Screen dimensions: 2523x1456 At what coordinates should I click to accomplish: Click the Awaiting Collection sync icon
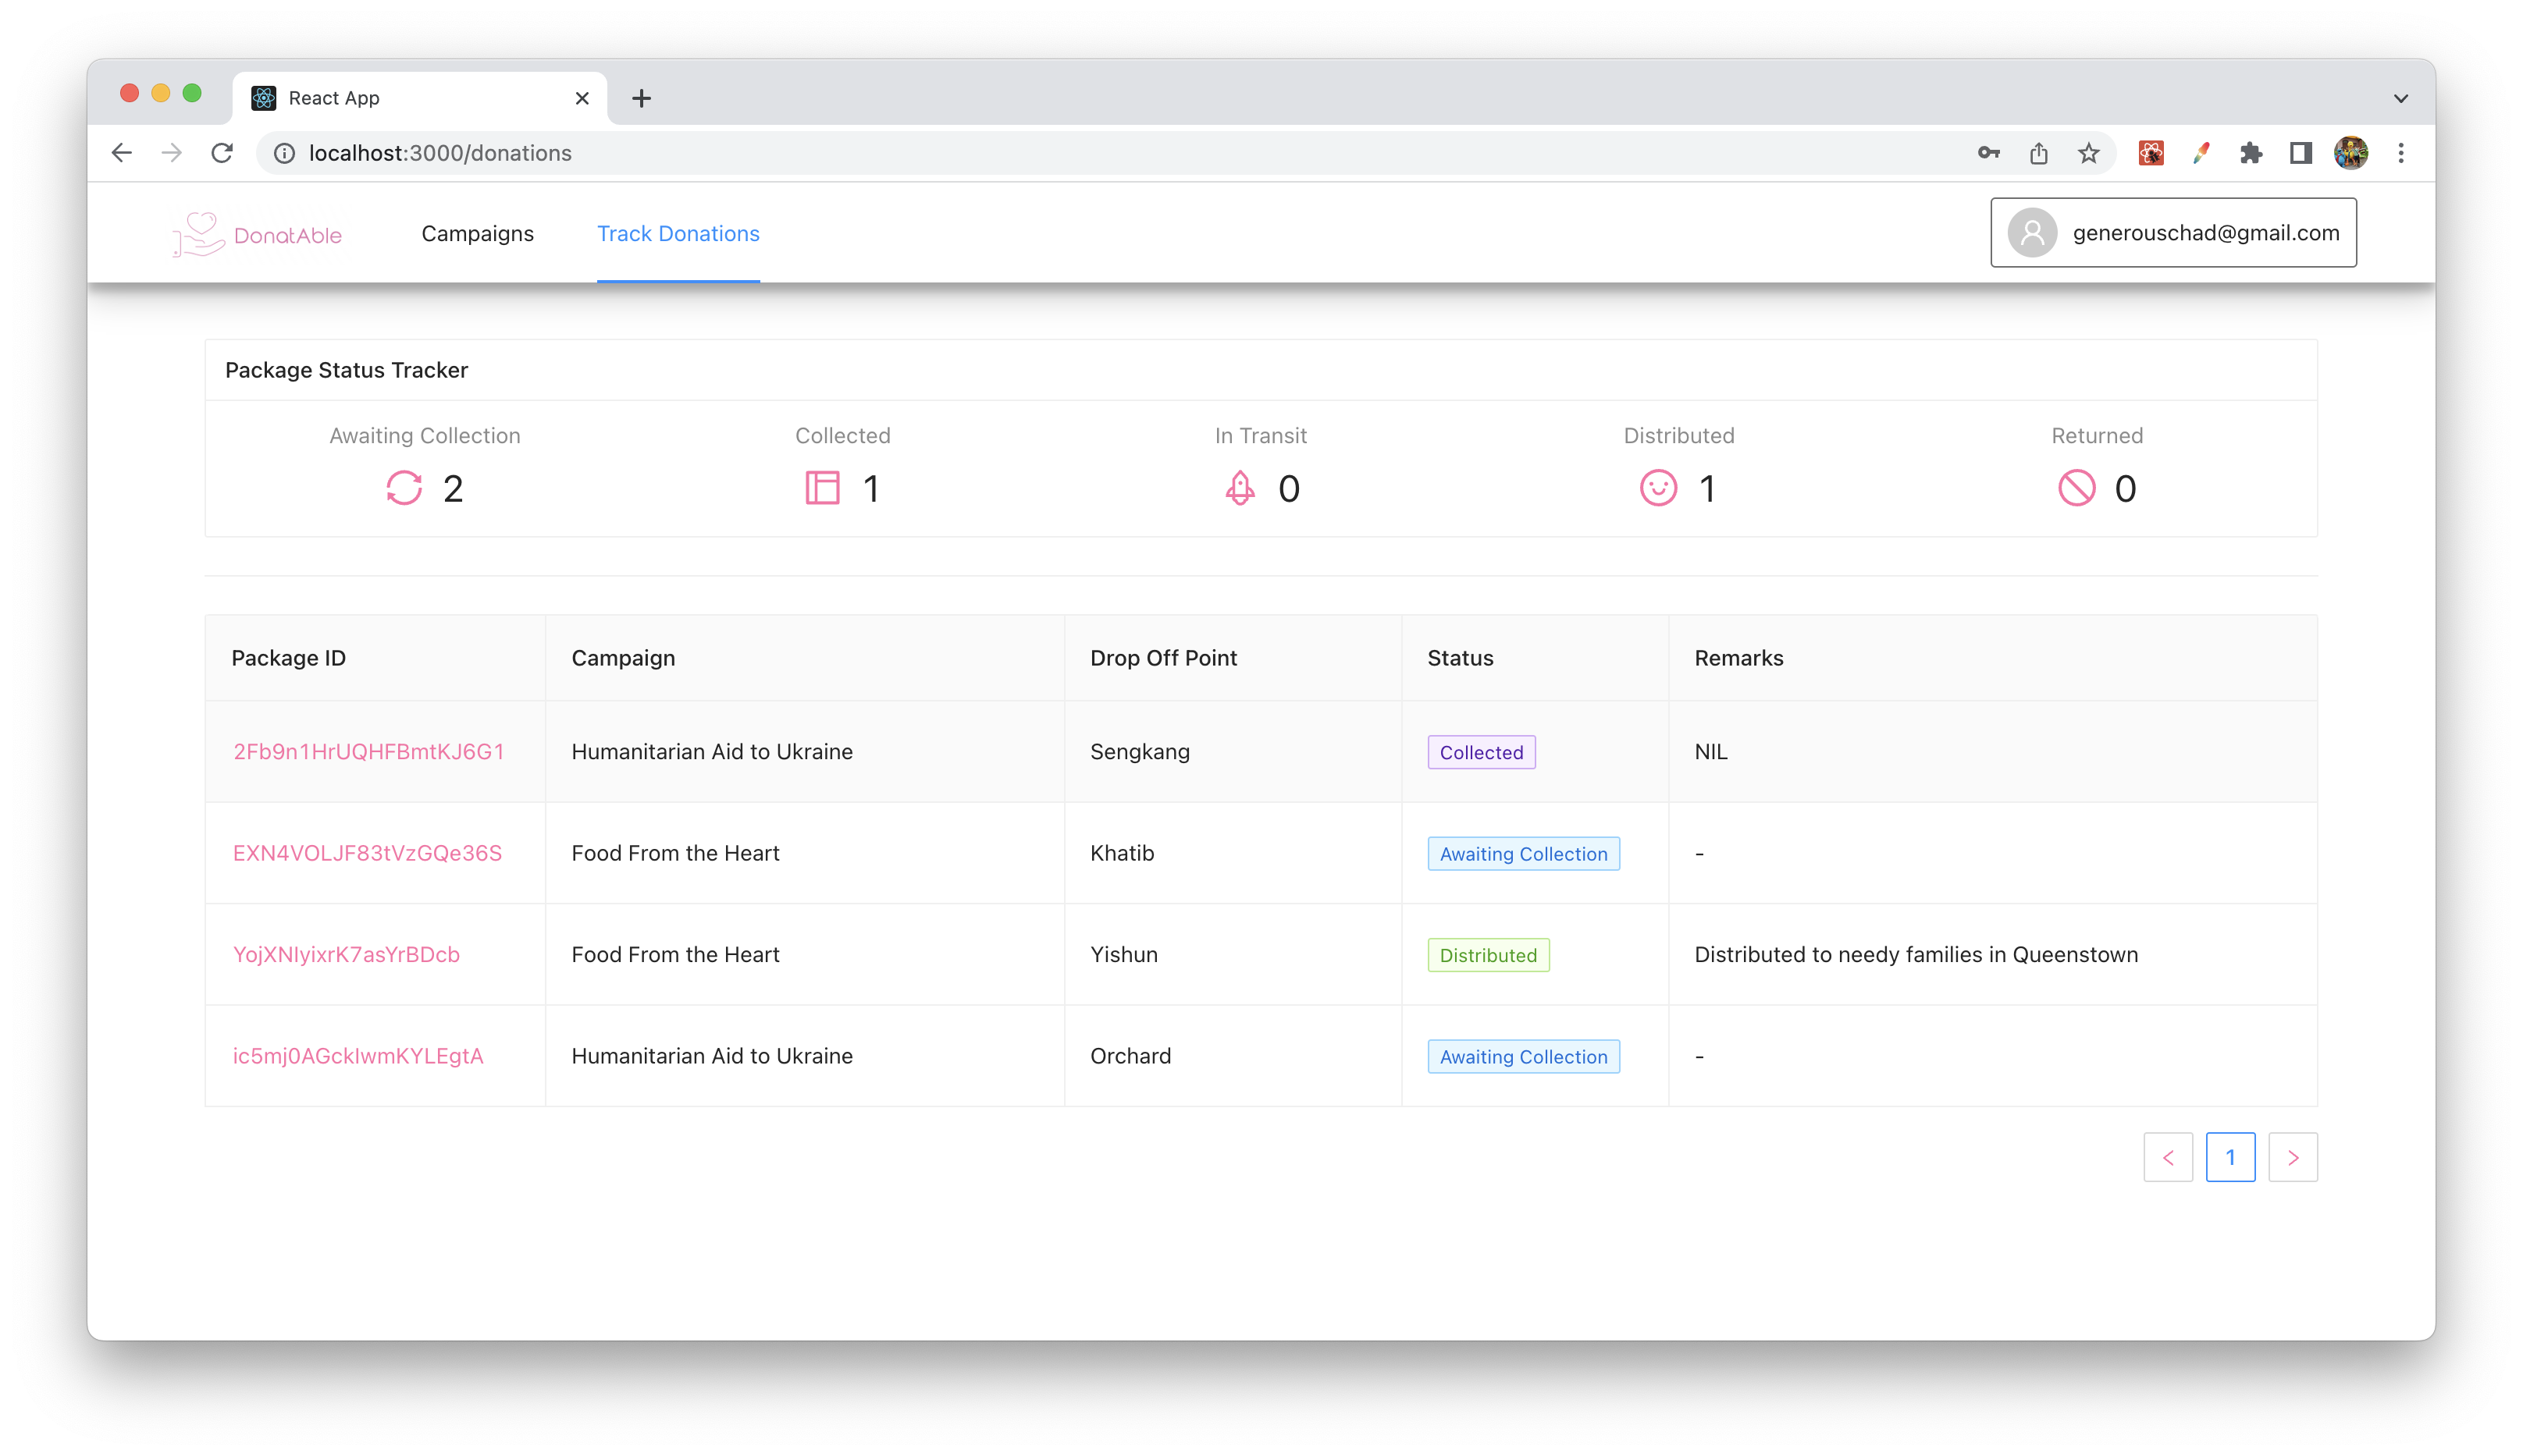click(x=404, y=488)
